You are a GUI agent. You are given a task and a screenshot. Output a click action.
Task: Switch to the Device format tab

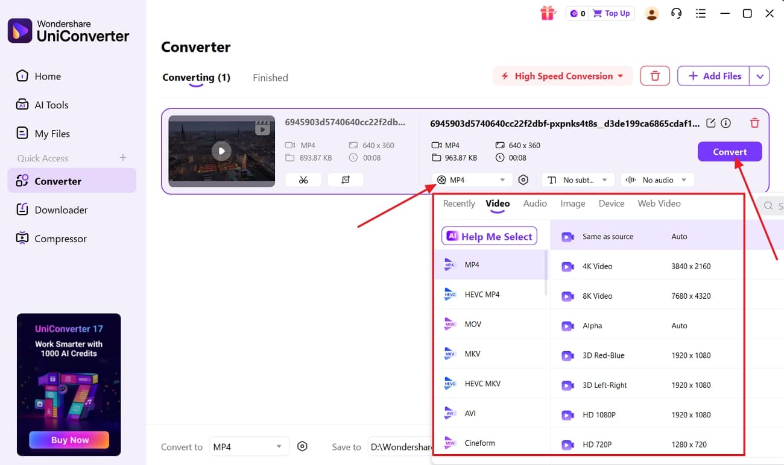tap(612, 204)
